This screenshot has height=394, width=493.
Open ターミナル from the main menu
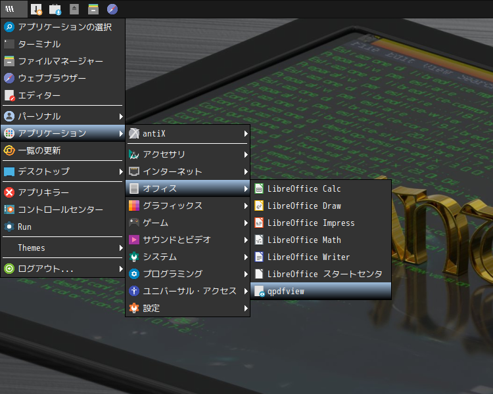(63, 44)
